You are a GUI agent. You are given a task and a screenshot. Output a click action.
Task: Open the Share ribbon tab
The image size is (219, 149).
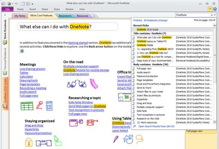(x=45, y=9)
